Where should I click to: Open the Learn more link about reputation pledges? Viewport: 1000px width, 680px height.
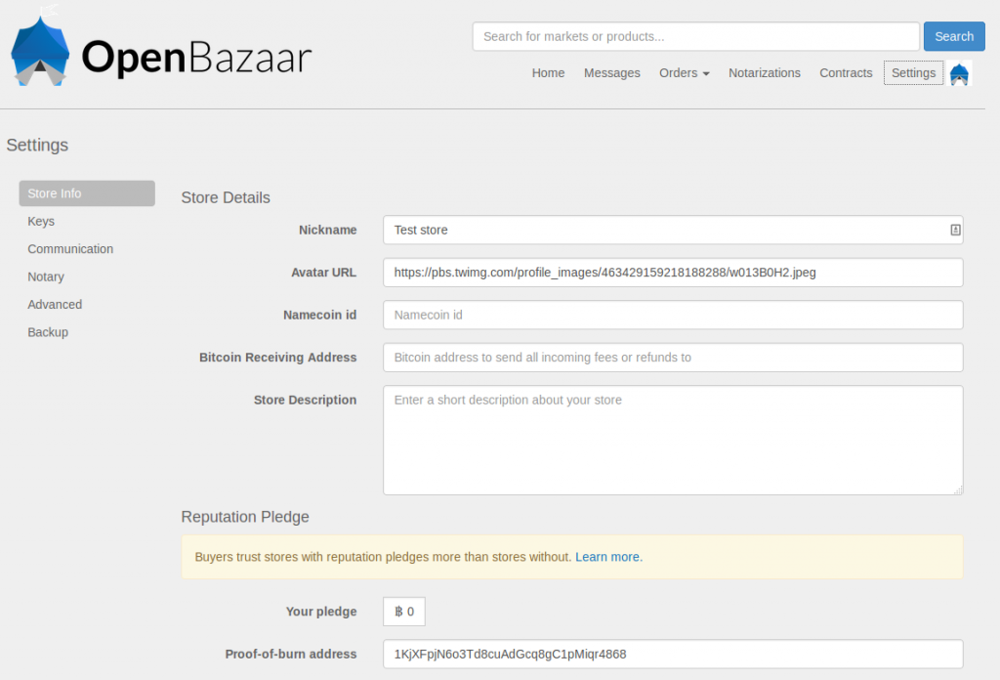[x=607, y=557]
